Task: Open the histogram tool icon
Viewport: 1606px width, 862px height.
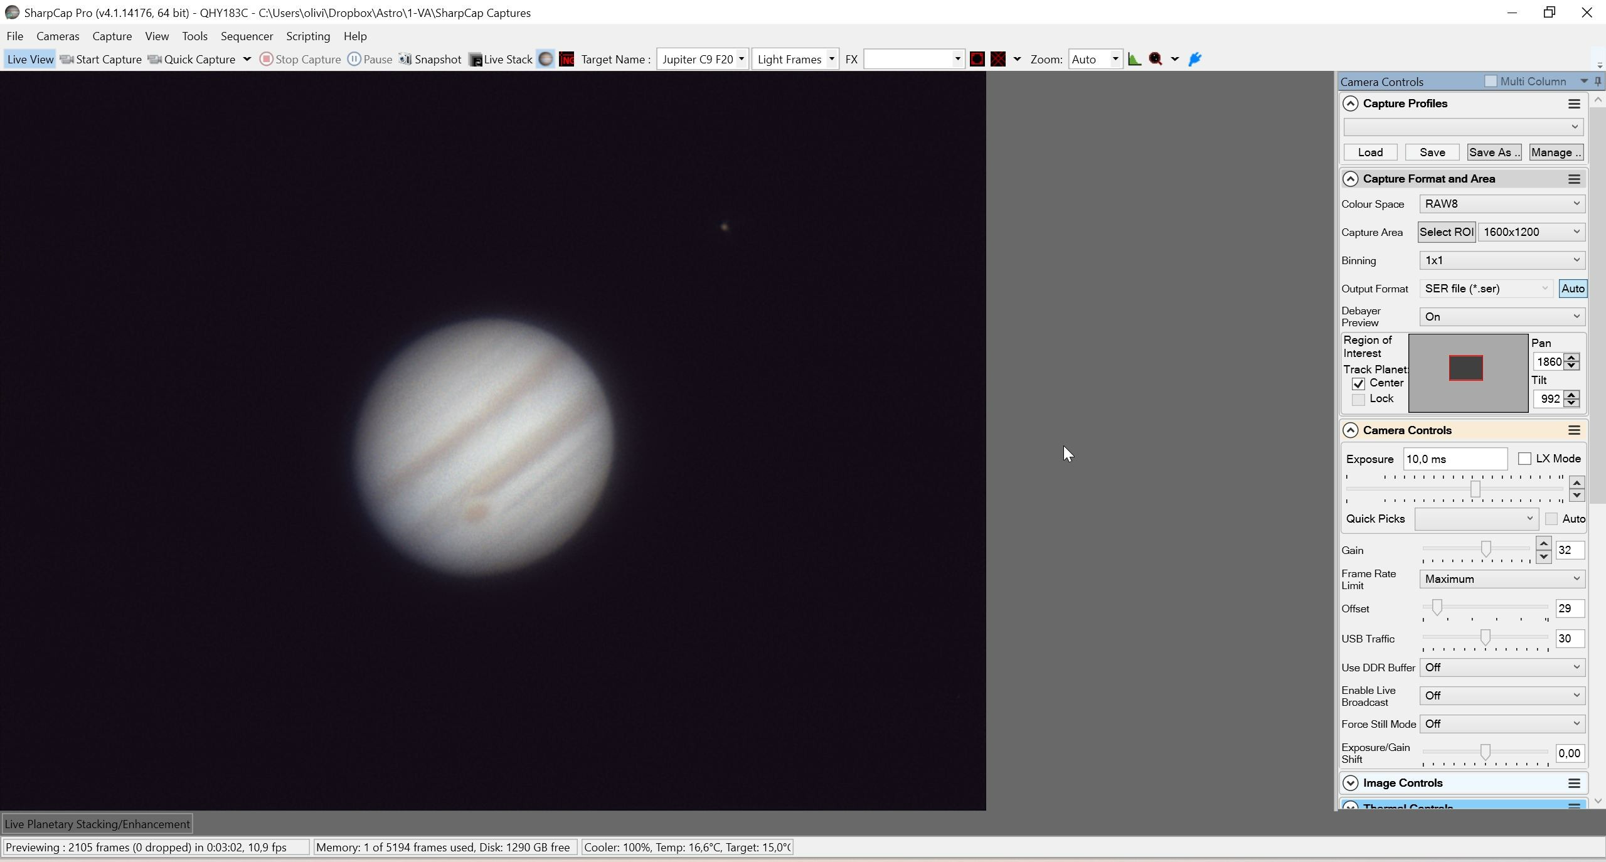Action: coord(1134,59)
